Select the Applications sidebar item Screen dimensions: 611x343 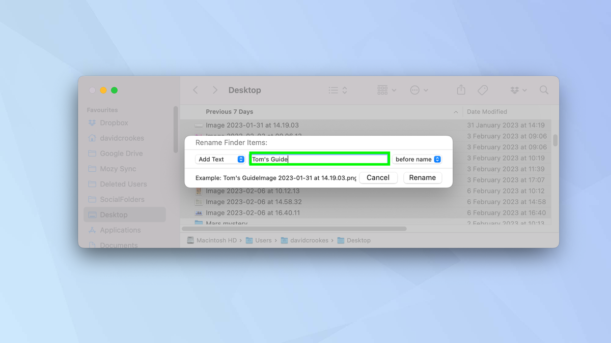pyautogui.click(x=121, y=230)
